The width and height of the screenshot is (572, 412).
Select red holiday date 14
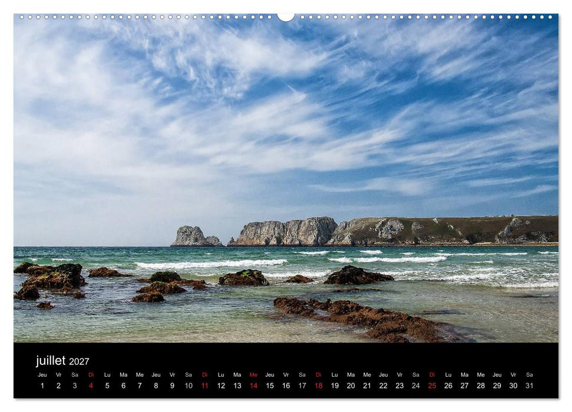click(x=253, y=386)
